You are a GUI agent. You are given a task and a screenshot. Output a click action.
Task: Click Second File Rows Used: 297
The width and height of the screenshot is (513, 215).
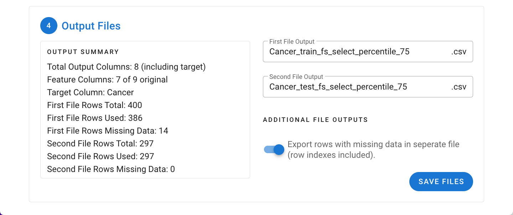[100, 156]
